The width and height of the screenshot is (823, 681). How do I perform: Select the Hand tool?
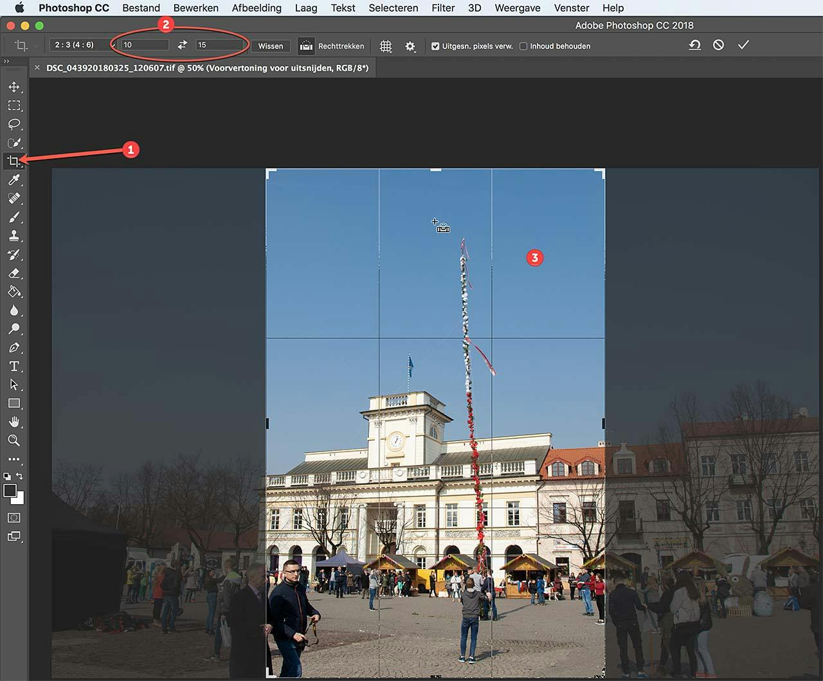pos(14,422)
